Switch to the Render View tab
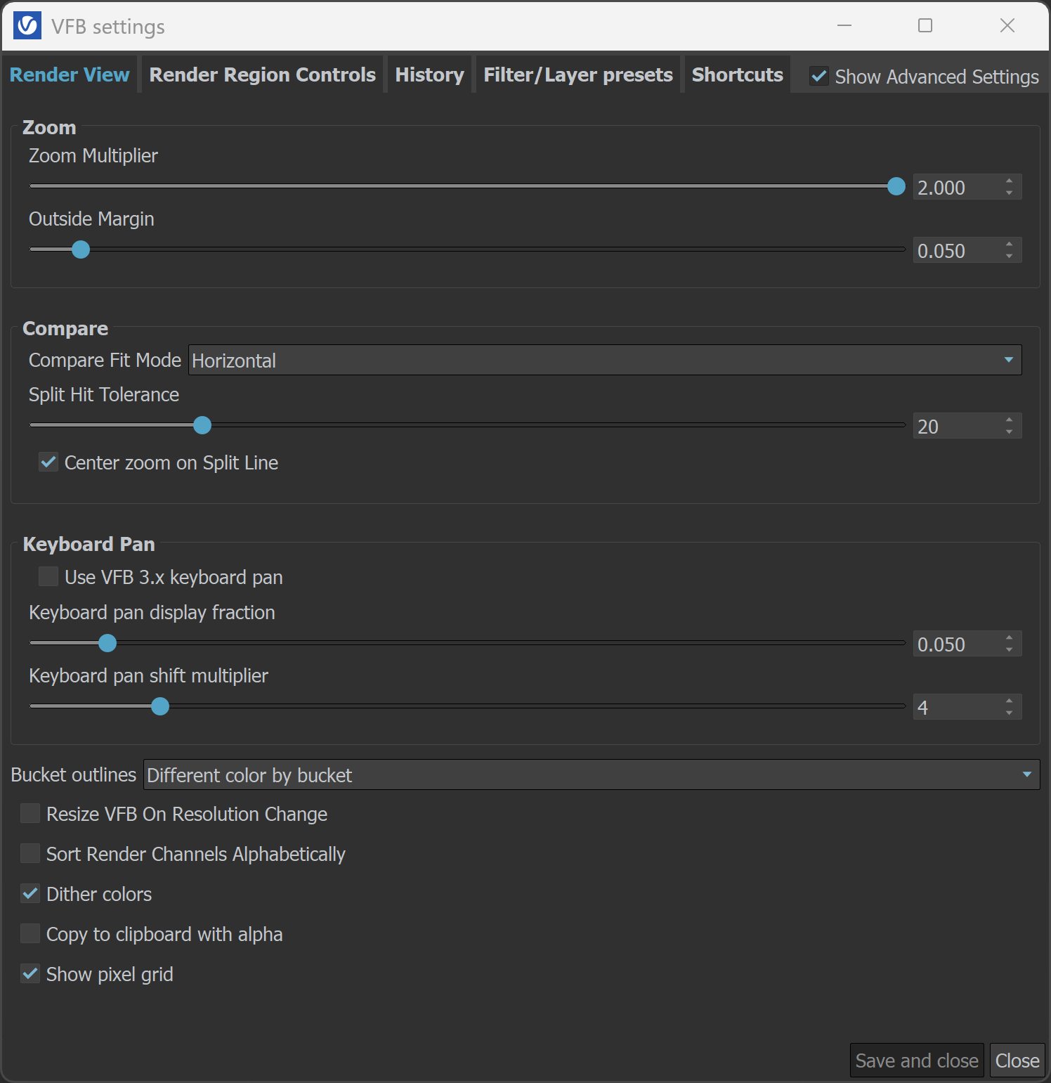Image resolution: width=1051 pixels, height=1083 pixels. point(70,74)
